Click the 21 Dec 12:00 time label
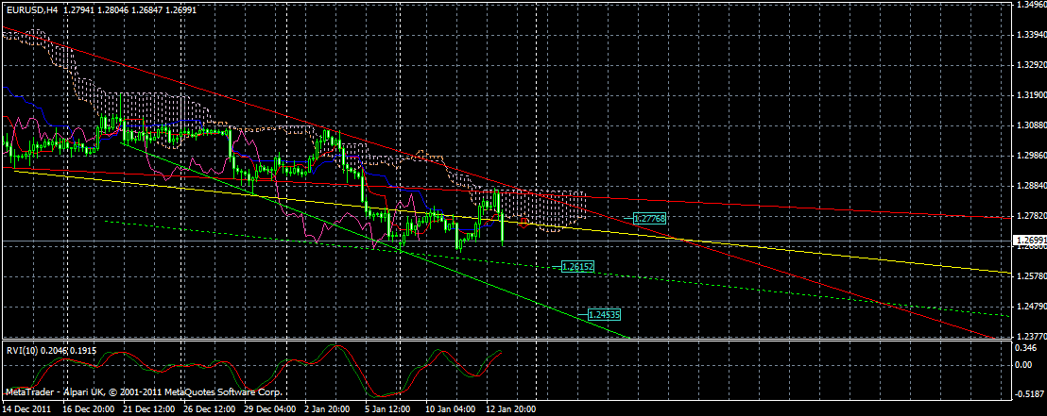The image size is (1047, 416). coord(151,408)
